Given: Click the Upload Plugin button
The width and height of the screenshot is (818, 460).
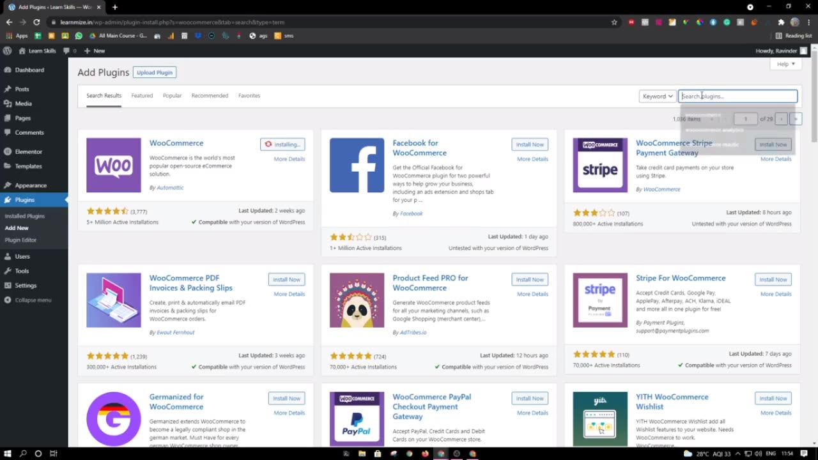Looking at the screenshot, I should click(x=155, y=72).
